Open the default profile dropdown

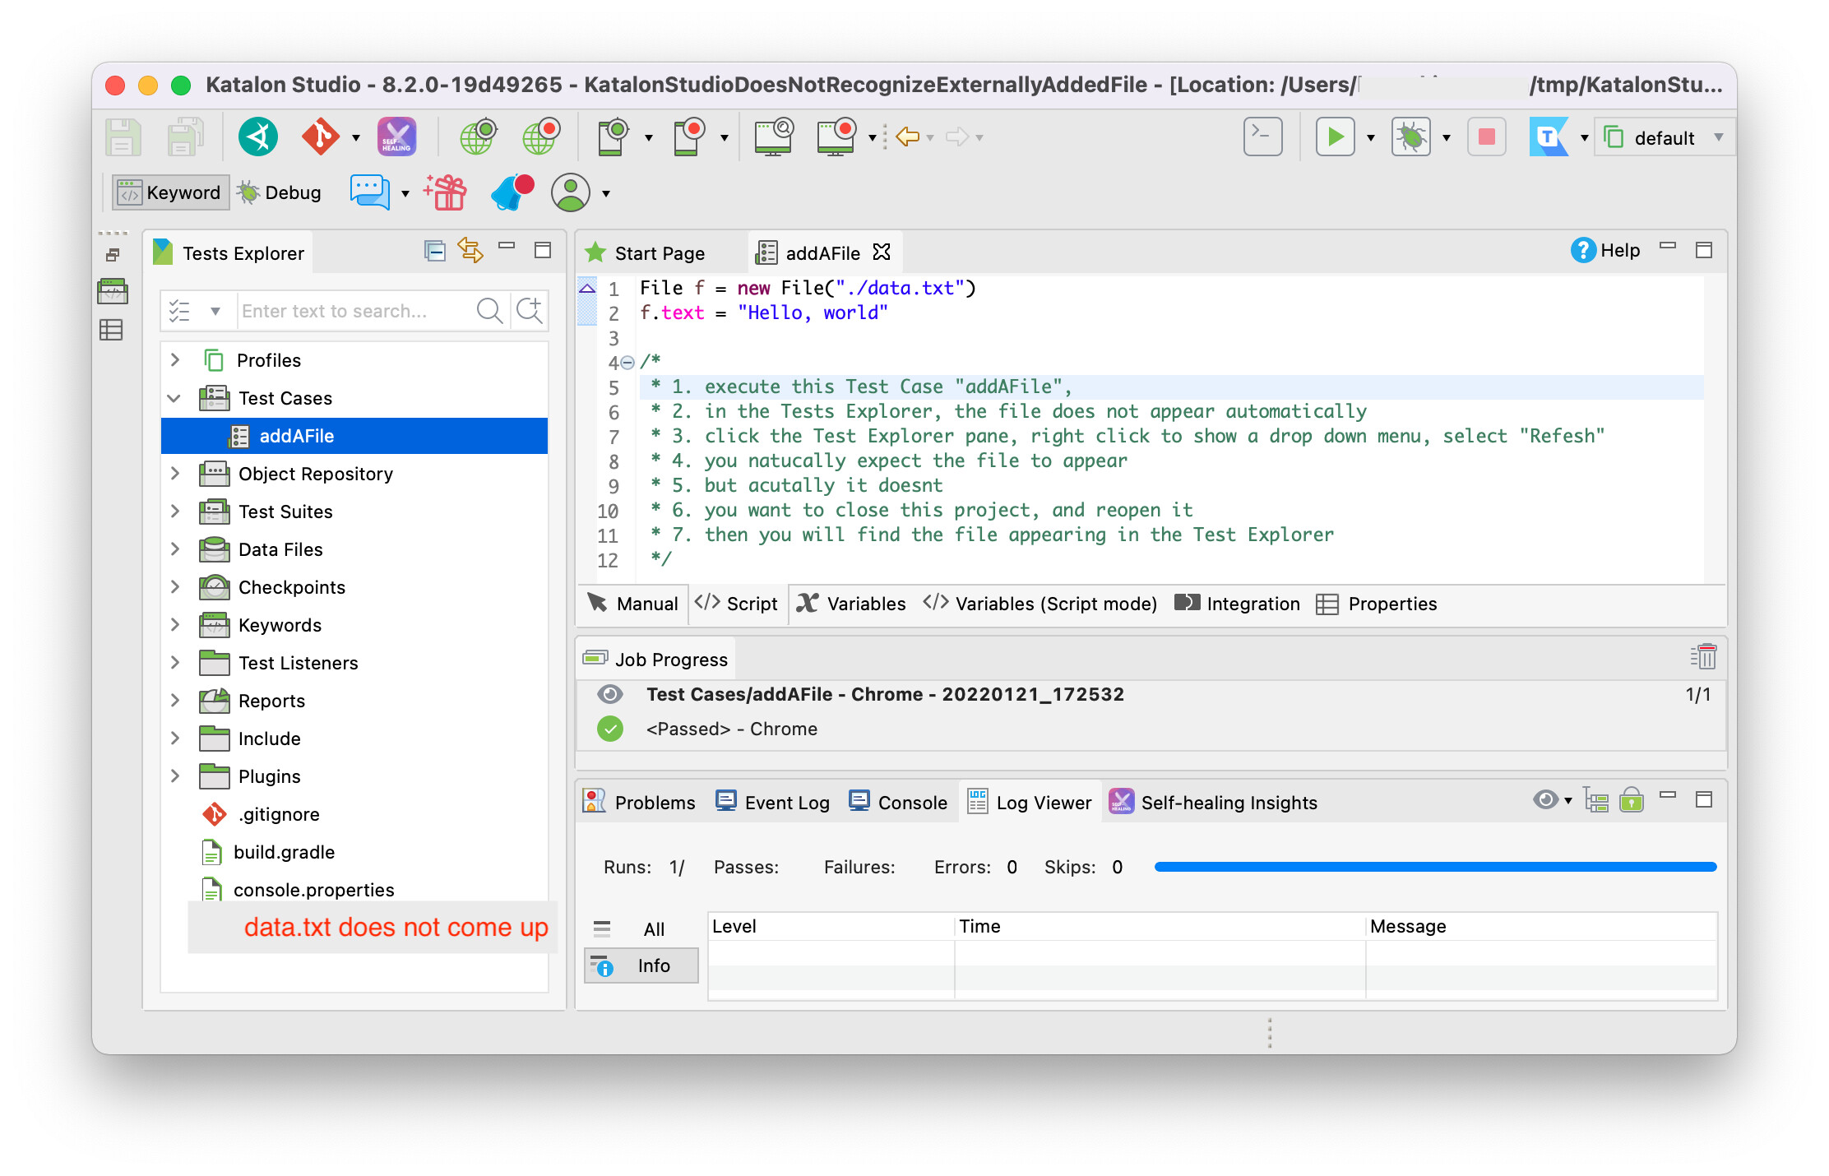pos(1664,137)
